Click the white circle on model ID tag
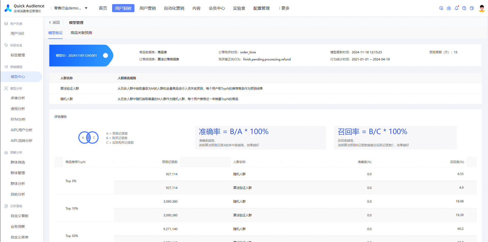 tap(105, 55)
